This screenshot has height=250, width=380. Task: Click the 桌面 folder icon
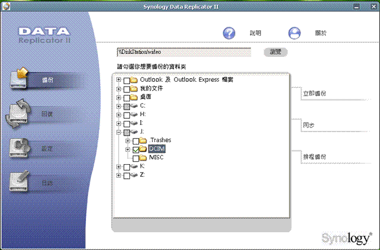(x=134, y=97)
